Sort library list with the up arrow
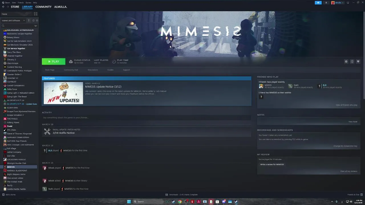The width and height of the screenshot is (365, 205). pyautogui.click(x=29, y=20)
